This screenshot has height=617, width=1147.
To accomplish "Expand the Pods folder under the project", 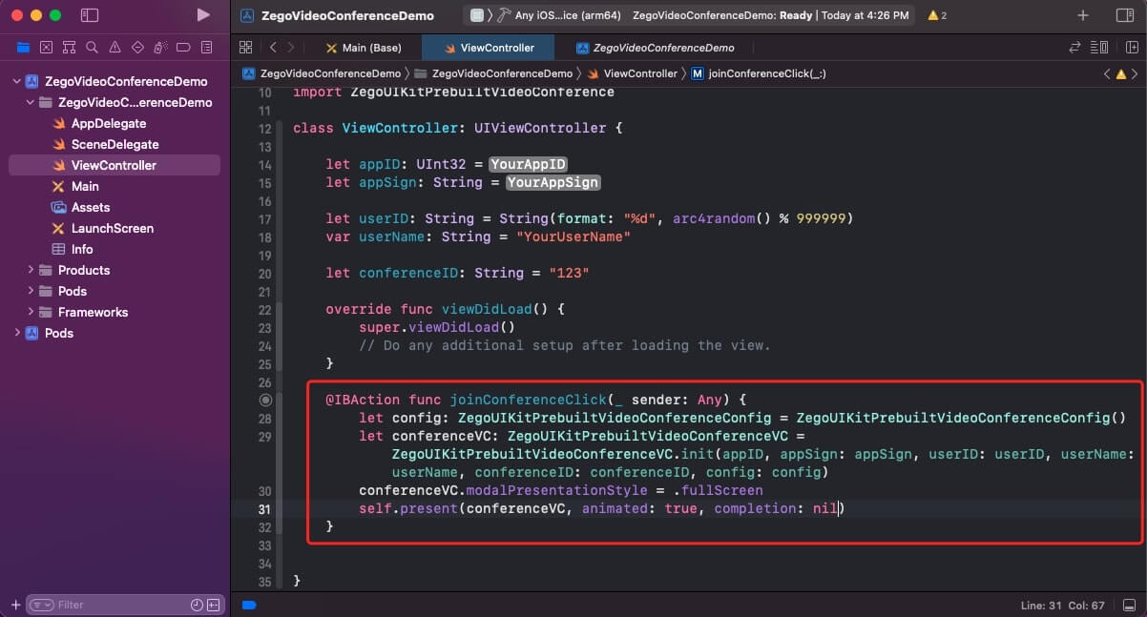I will [x=31, y=292].
